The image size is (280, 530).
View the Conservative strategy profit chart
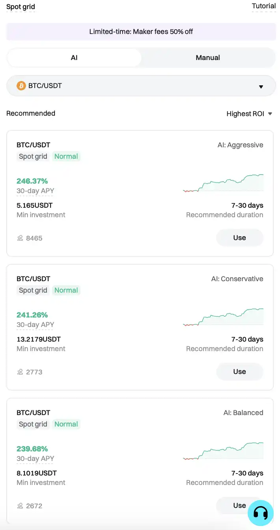point(223,317)
